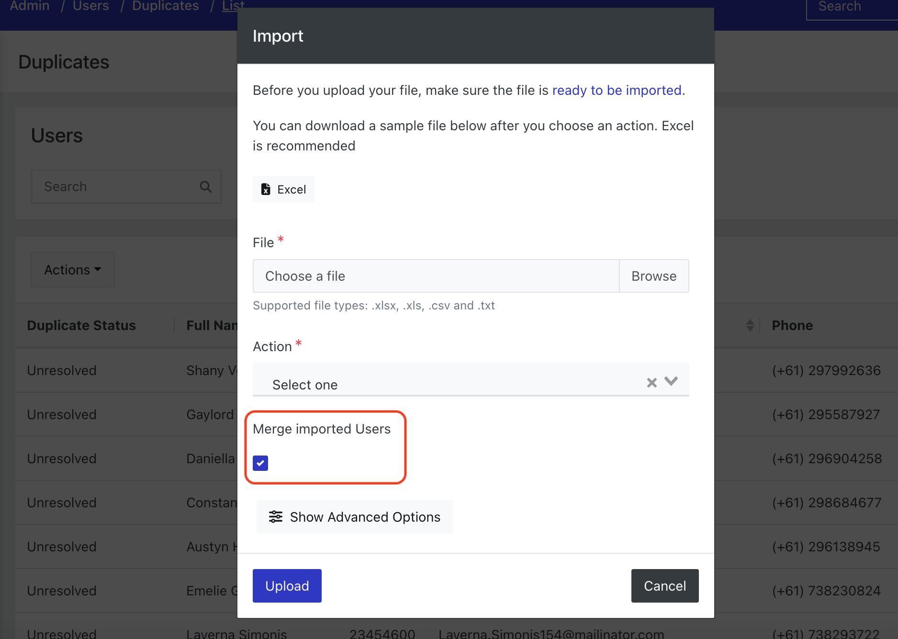
Task: Uncheck the Merge imported Users checkbox
Action: 260,463
